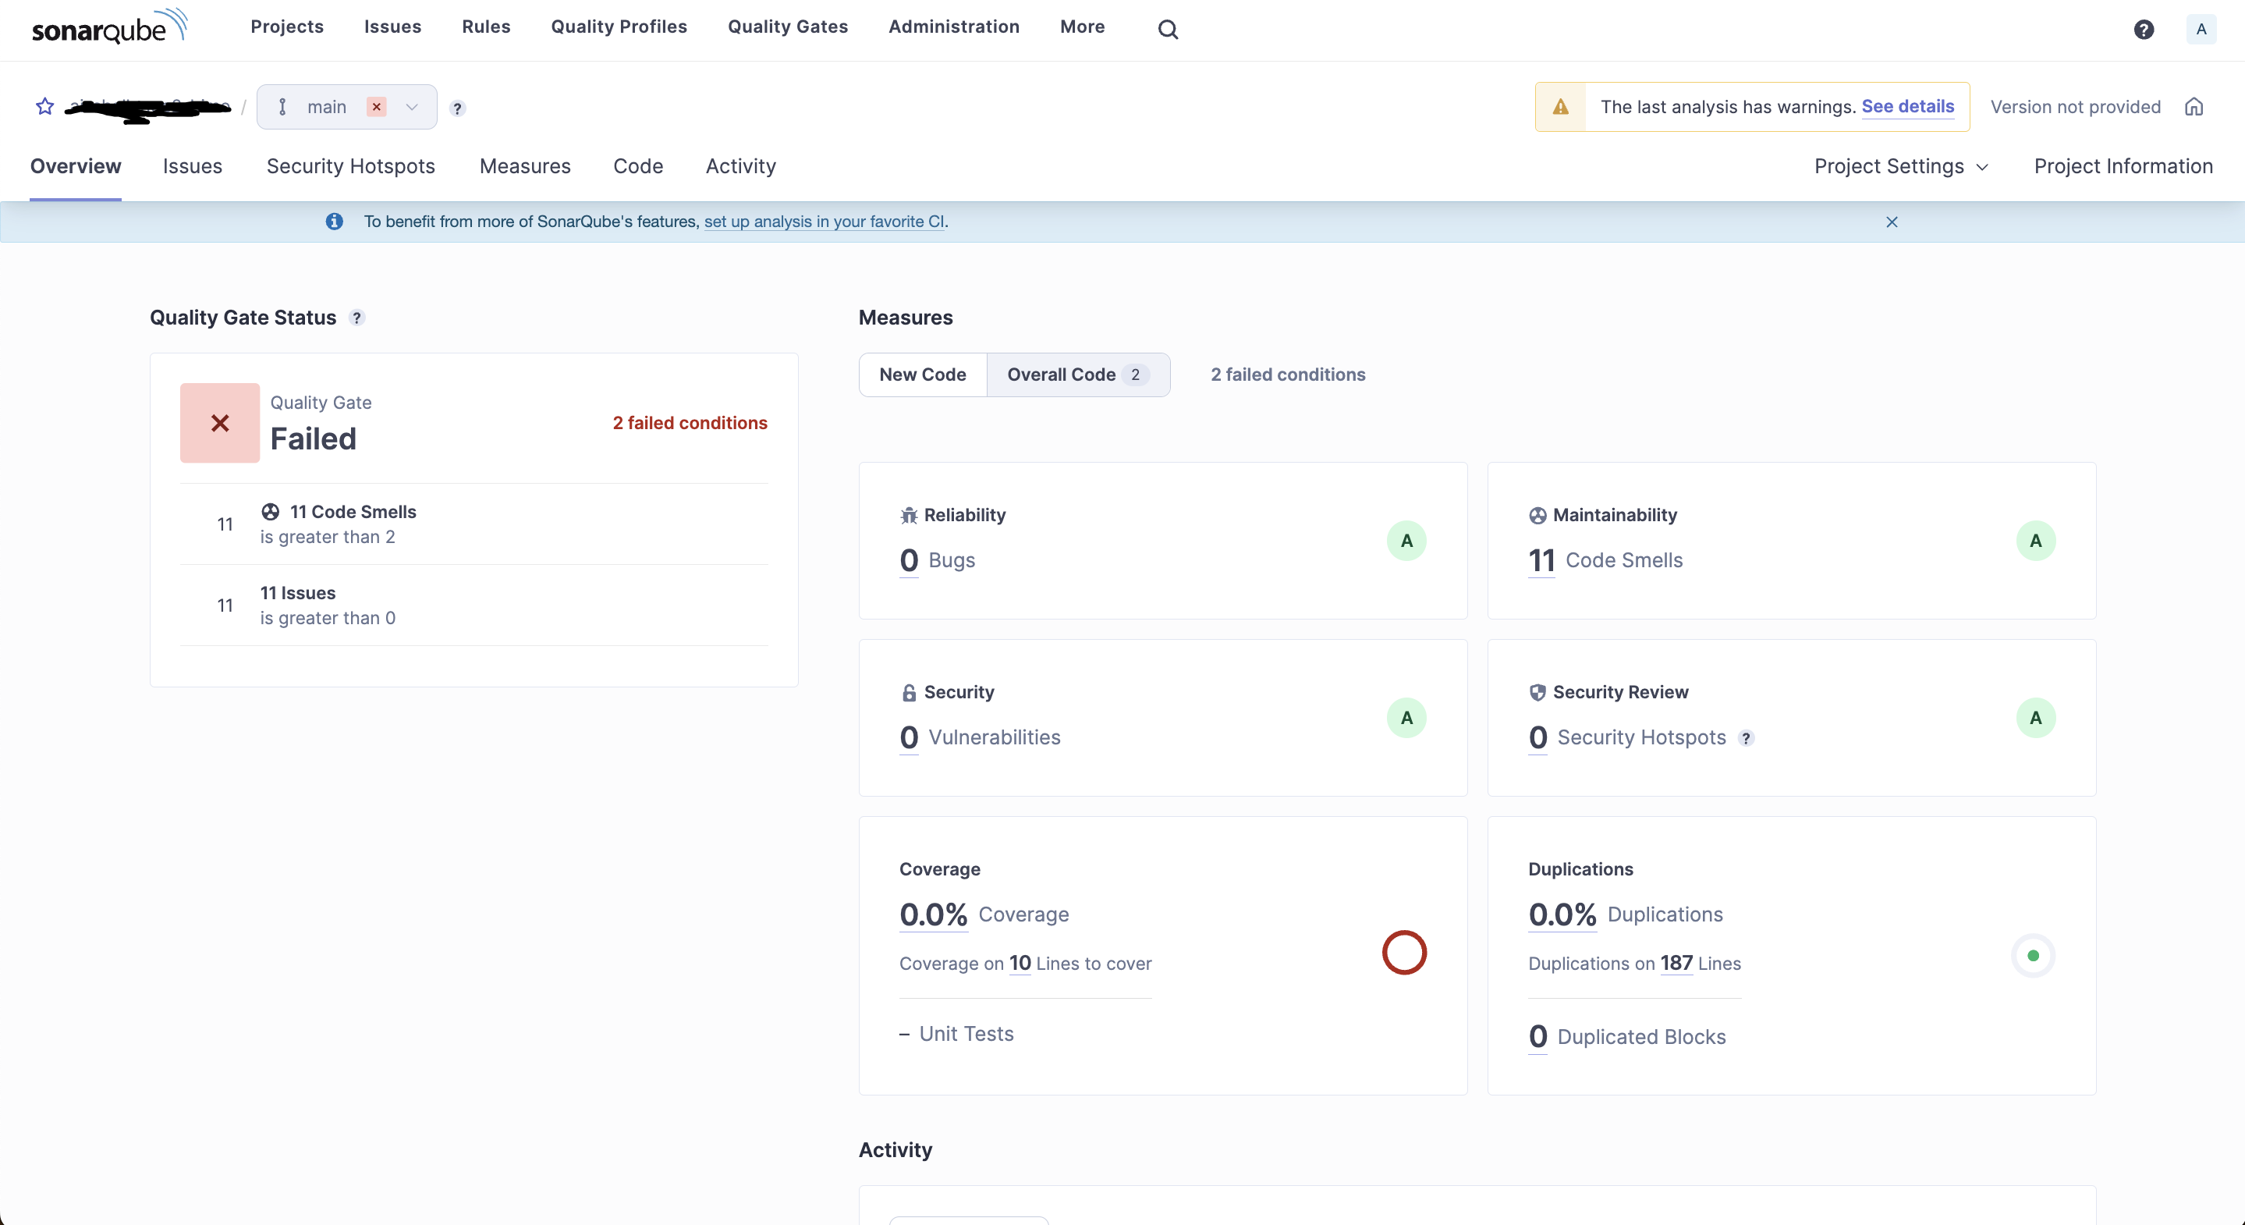
Task: Click the Maintainability icon
Action: pyautogui.click(x=1537, y=515)
